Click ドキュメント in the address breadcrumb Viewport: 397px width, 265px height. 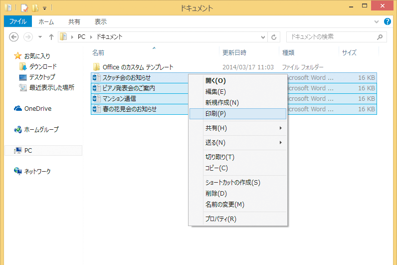pos(109,37)
